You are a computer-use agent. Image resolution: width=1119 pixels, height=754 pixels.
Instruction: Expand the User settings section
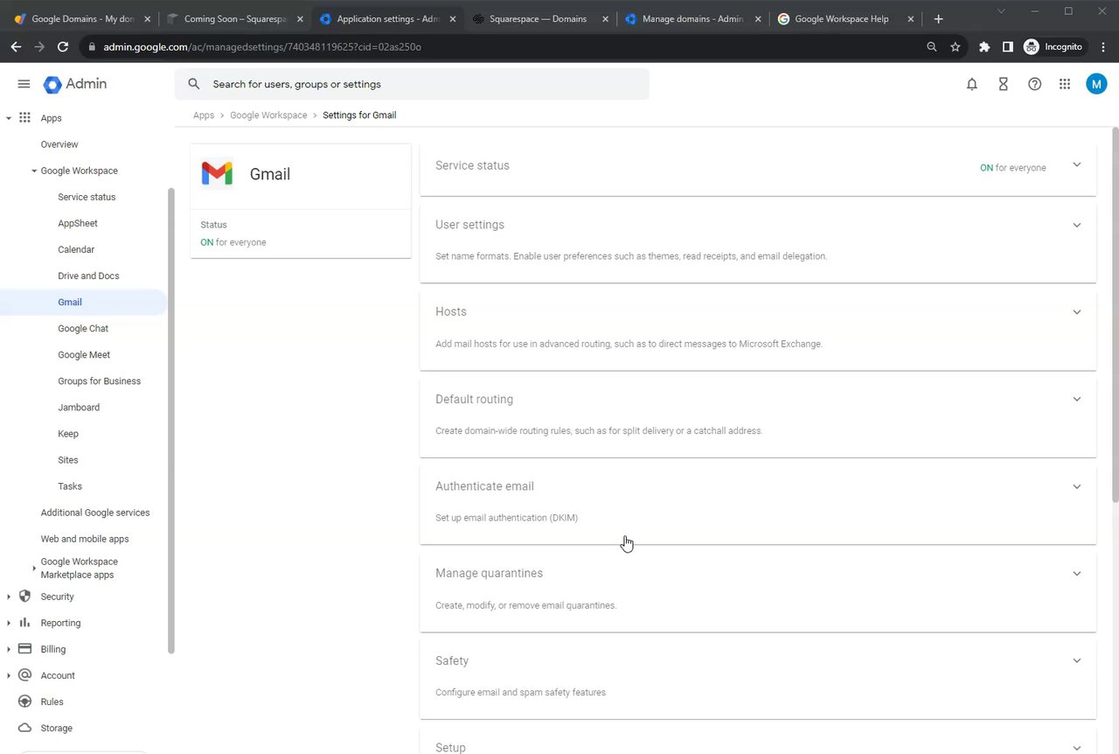[x=1076, y=225]
